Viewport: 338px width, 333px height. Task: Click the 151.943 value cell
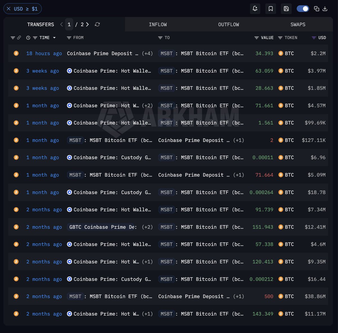[x=263, y=227]
